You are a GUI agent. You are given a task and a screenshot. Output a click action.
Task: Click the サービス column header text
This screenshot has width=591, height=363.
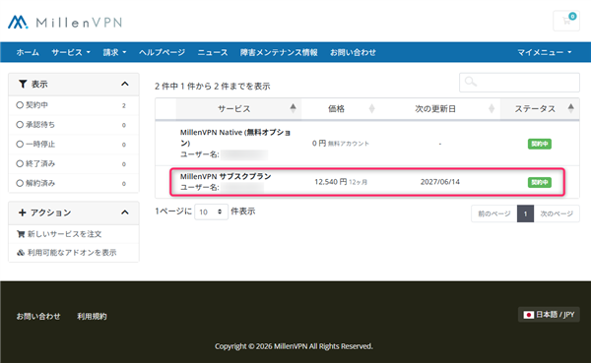[234, 109]
